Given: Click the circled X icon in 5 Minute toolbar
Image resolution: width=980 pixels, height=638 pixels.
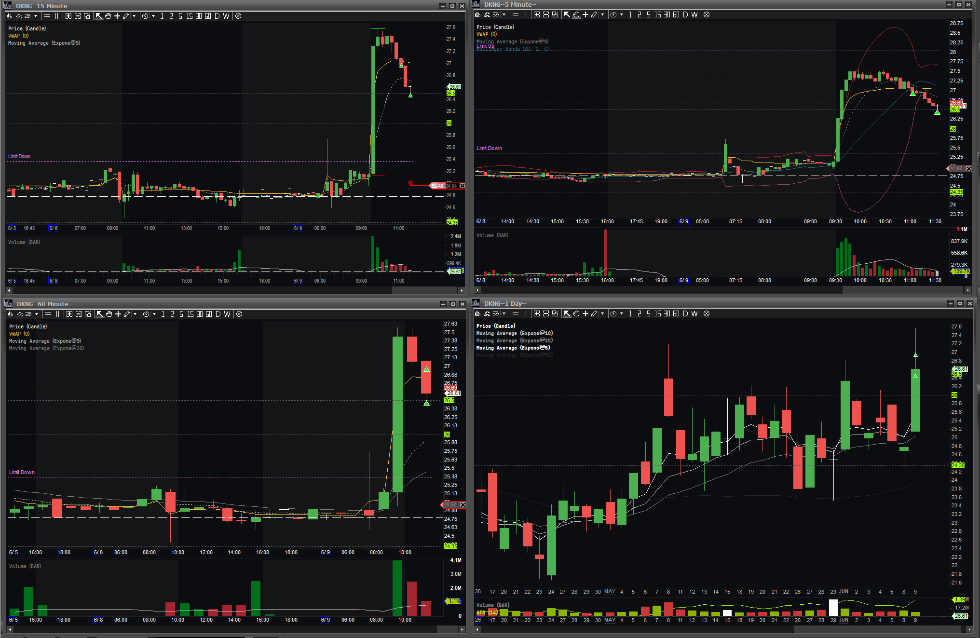Looking at the screenshot, I should click(x=707, y=14).
